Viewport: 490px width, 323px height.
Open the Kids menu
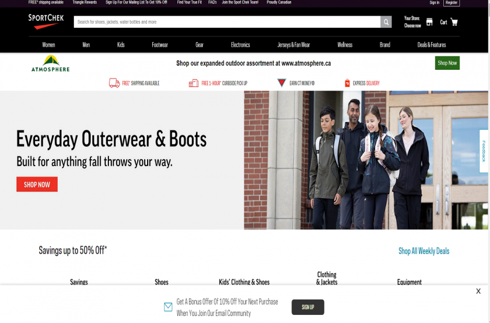(120, 45)
